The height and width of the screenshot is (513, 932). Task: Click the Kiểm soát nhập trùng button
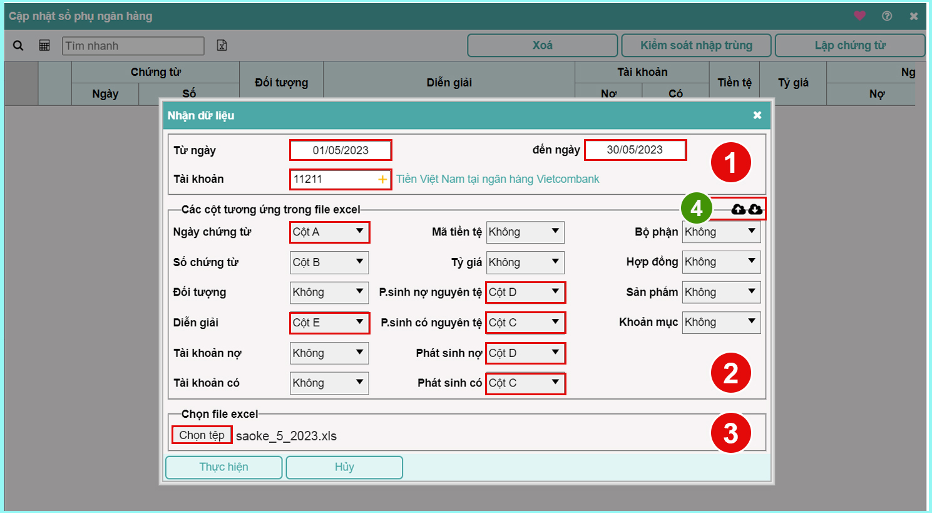click(696, 46)
